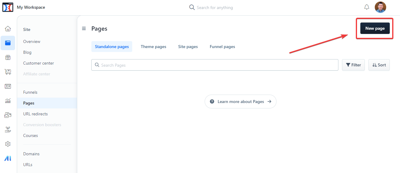
Task: View the Analytics chart sidebar icon
Action: (x=8, y=100)
